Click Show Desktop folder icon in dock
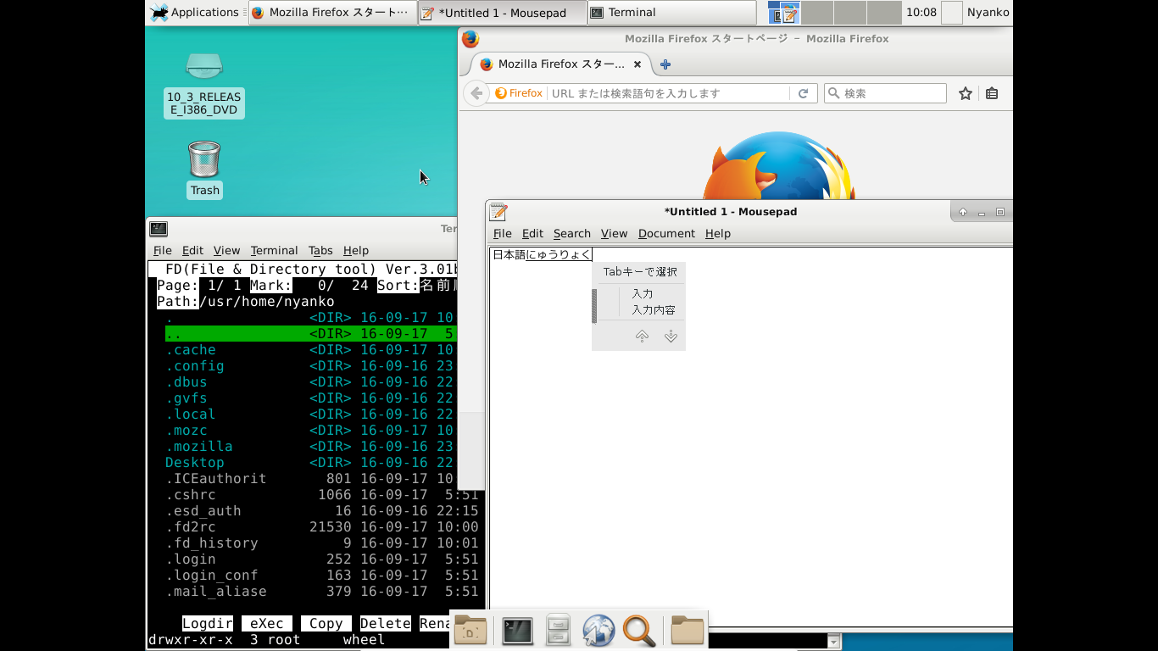The width and height of the screenshot is (1158, 651). click(470, 631)
